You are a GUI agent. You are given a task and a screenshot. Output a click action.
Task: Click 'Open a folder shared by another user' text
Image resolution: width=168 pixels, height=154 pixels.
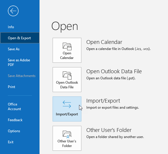[x=115, y=137]
